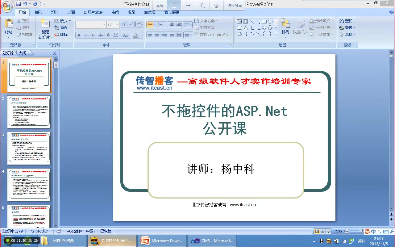Image resolution: width=395 pixels, height=247 pixels.
Task: Click zoom out minus button
Action: click(347, 231)
